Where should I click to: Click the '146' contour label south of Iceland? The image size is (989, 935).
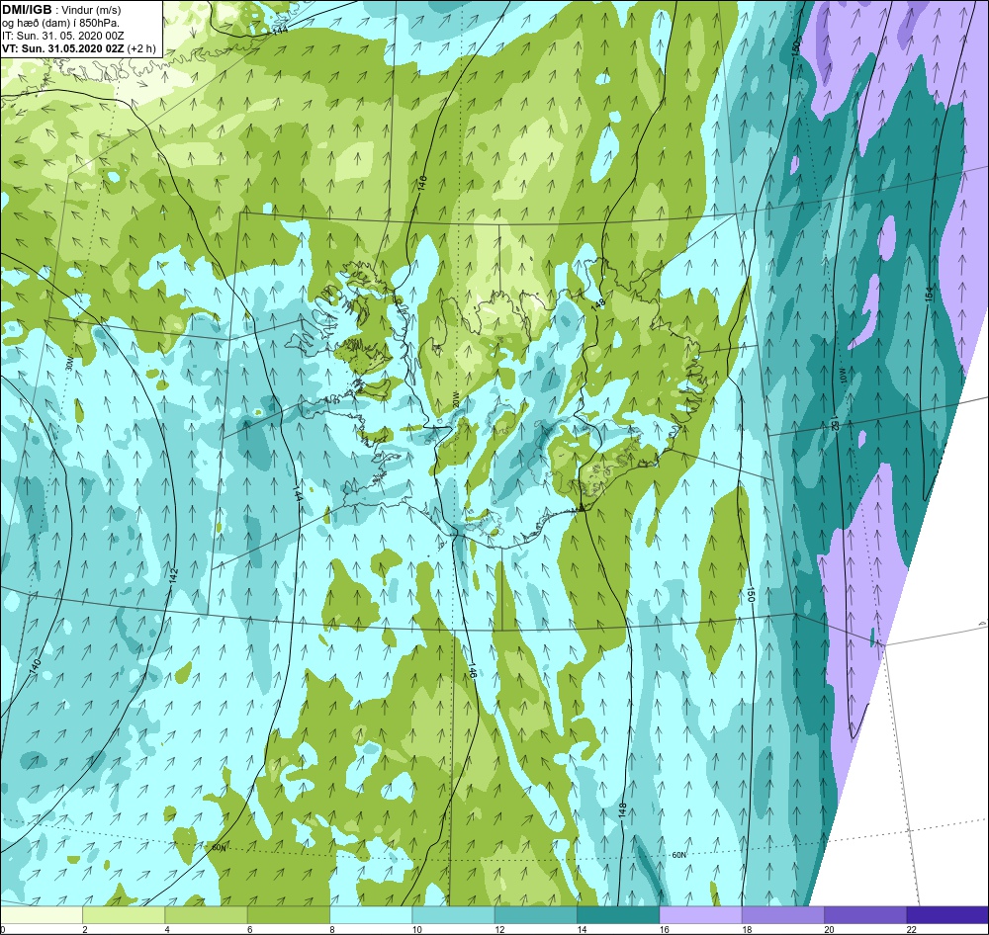[x=471, y=671]
